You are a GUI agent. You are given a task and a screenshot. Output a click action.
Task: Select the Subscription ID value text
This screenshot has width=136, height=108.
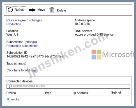tap(35, 56)
